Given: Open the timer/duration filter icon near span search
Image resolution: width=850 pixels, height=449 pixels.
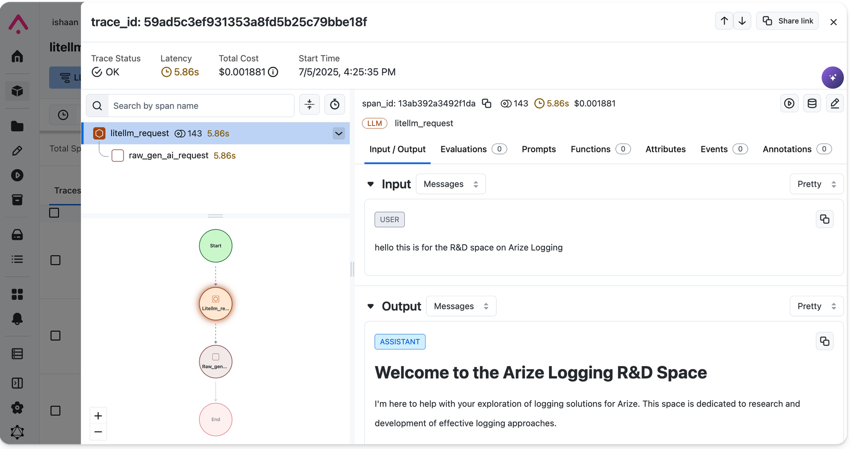Looking at the screenshot, I should (334, 105).
